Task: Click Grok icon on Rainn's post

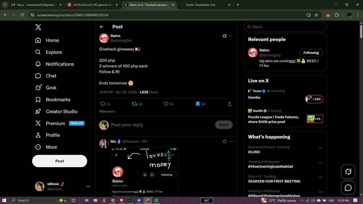Action: pyautogui.click(x=224, y=36)
